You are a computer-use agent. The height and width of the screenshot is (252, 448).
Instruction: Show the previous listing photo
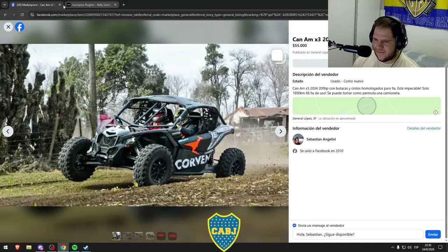click(x=8, y=131)
